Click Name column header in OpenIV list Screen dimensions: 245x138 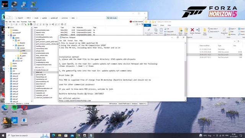click(x=36, y=28)
